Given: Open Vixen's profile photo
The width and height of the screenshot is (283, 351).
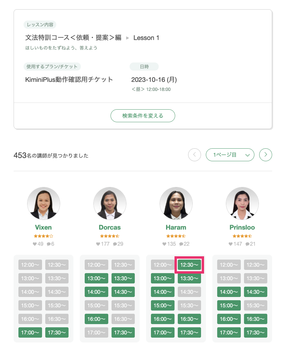Looking at the screenshot, I should 44,203.
